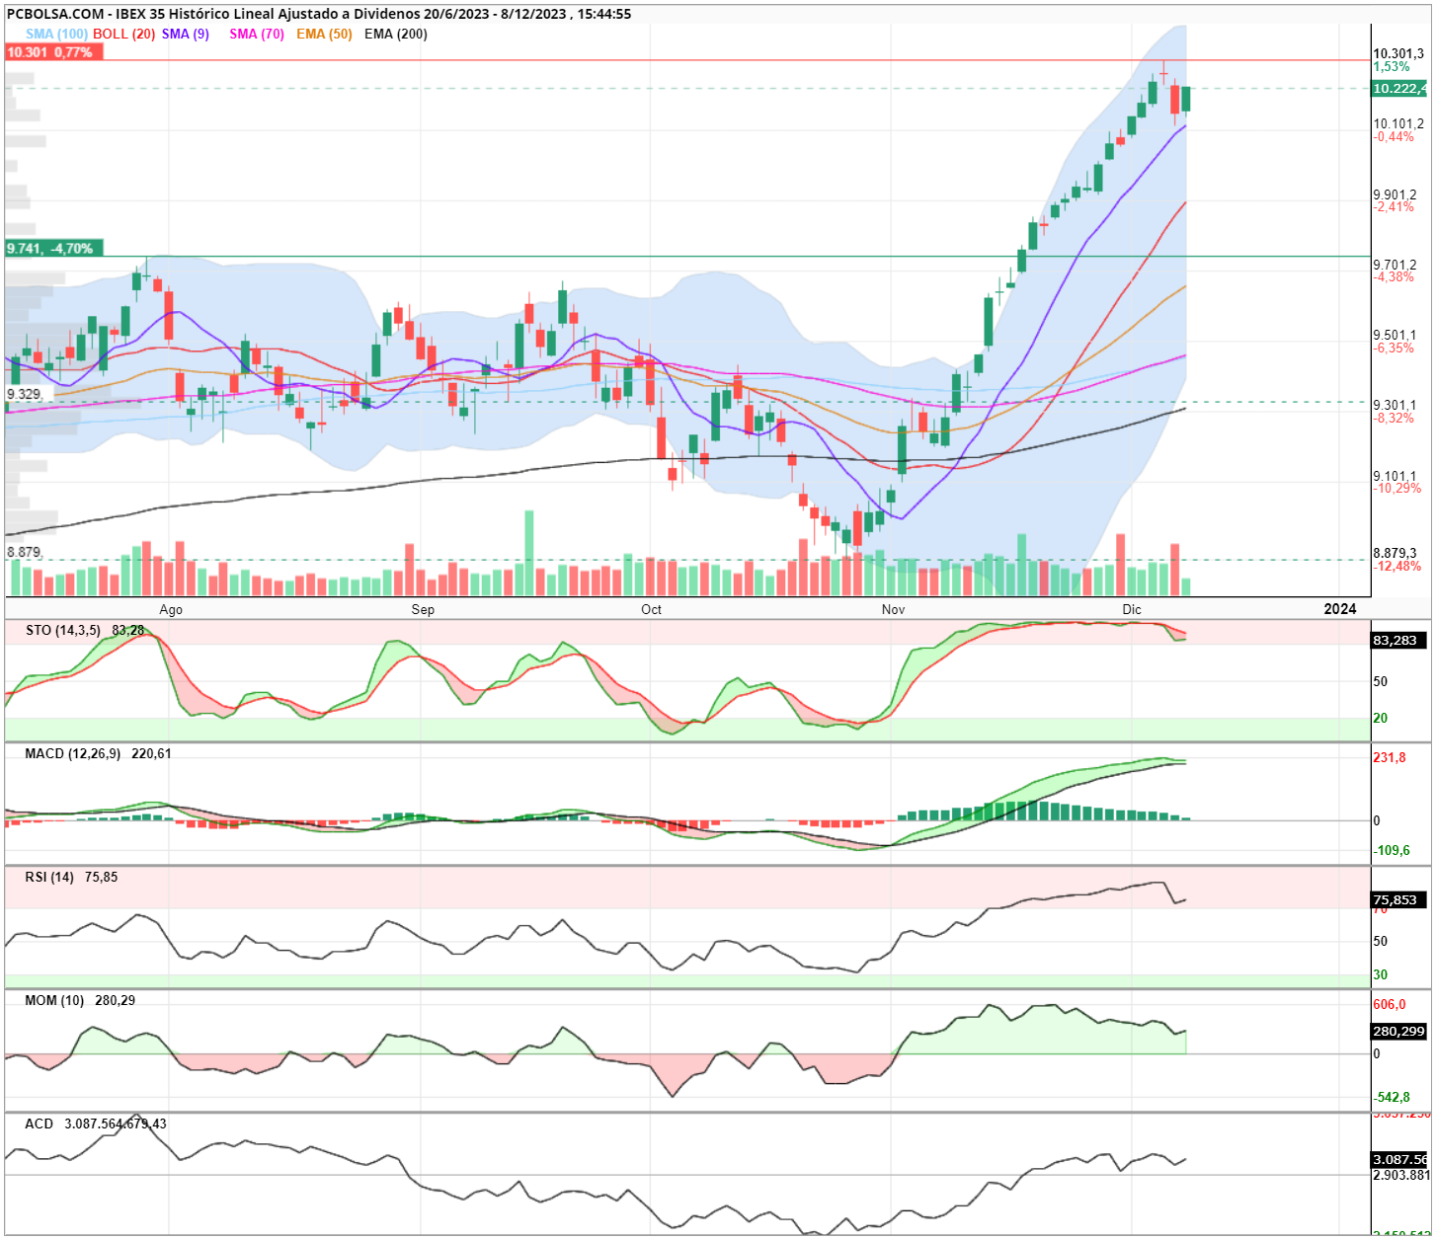Click the 1,53% percentage label
The image size is (1436, 1240).
click(x=1392, y=67)
